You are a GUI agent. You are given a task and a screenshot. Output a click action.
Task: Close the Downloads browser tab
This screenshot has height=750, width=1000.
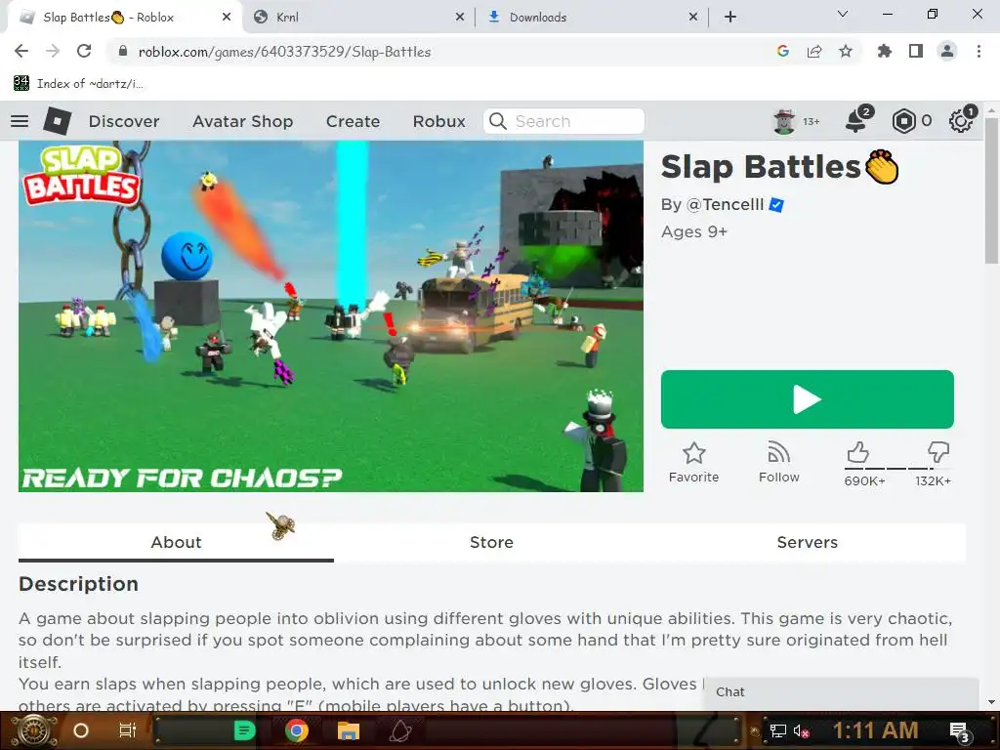[x=693, y=18]
